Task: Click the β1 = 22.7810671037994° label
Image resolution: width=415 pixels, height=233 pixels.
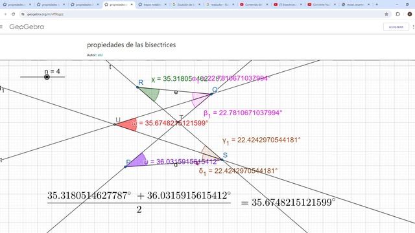Action: click(x=243, y=113)
